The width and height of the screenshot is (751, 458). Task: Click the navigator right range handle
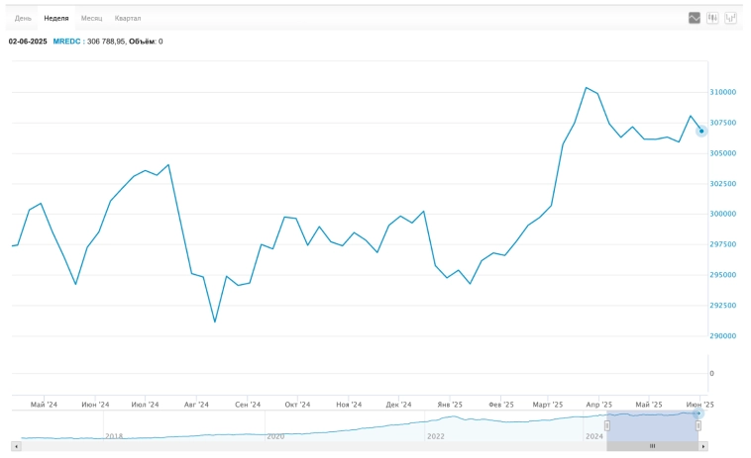[x=698, y=425]
